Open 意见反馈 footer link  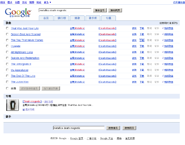[x=130, y=139]
